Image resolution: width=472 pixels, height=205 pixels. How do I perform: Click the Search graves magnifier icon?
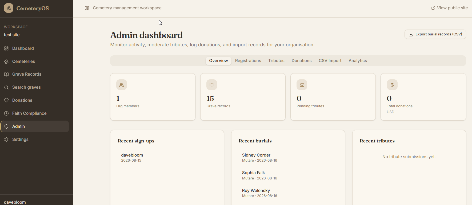coord(6,87)
